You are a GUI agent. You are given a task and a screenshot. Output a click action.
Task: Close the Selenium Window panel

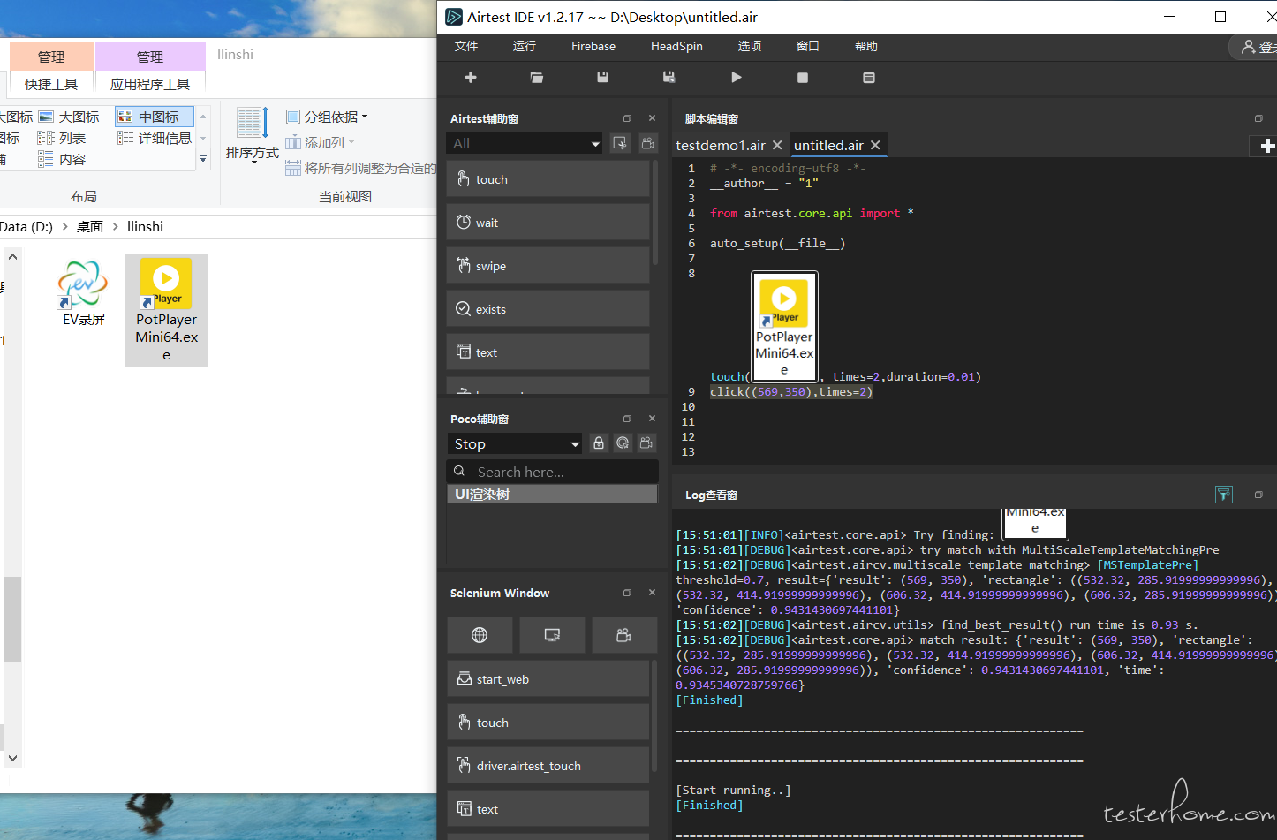pos(652,593)
